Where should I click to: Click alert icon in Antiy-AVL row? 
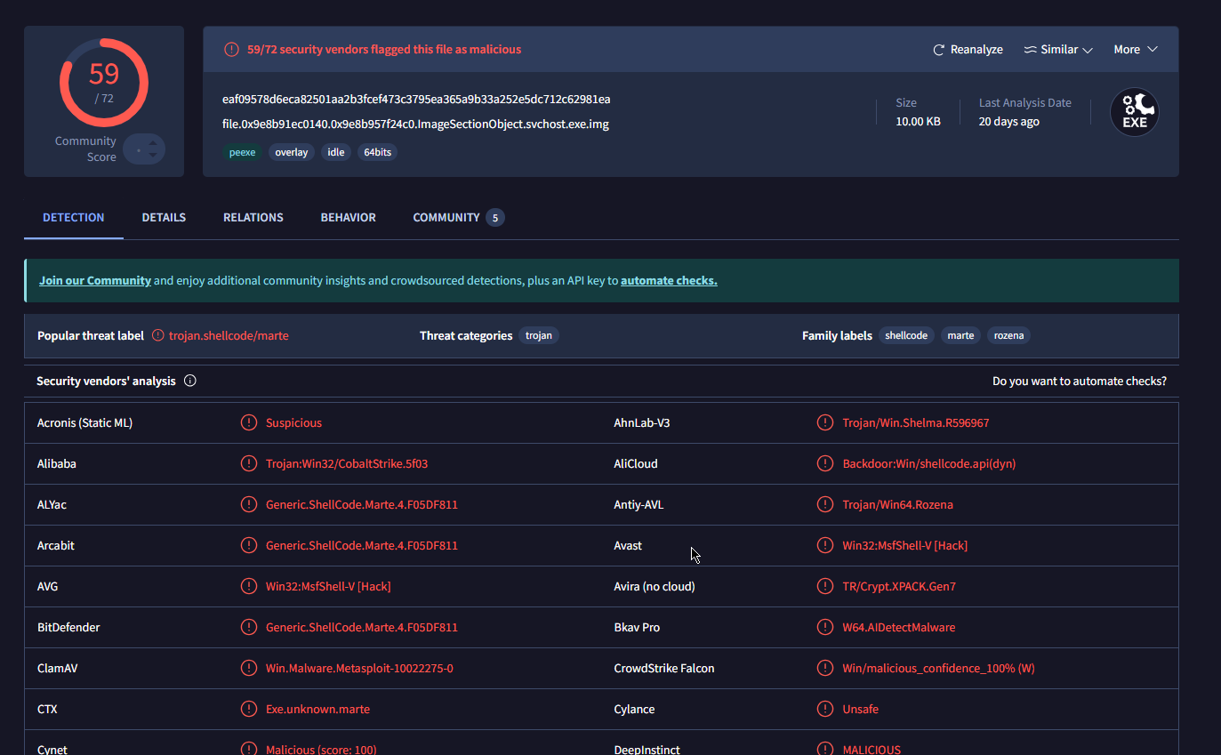click(825, 504)
